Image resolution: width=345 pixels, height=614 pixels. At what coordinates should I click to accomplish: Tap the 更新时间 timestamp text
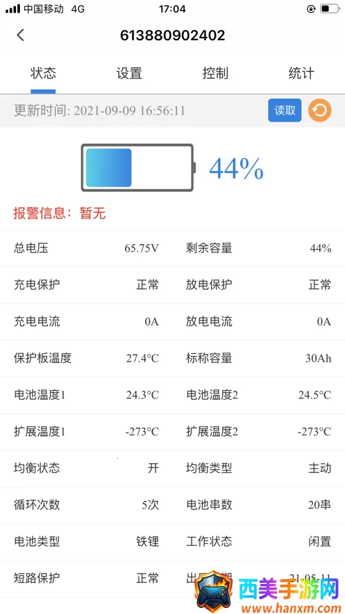coord(100,111)
